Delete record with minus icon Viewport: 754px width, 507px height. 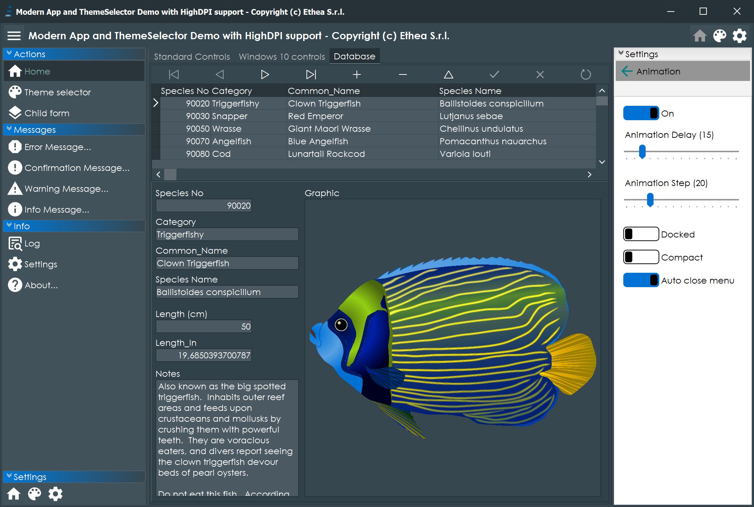pos(403,74)
